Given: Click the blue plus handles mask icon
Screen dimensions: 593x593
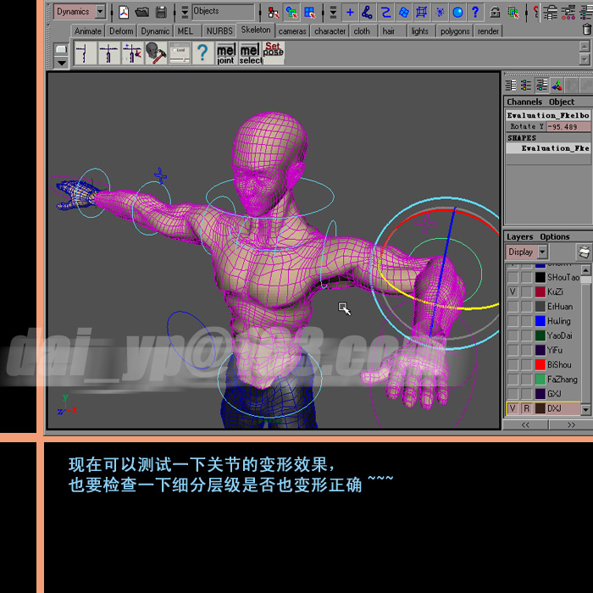Looking at the screenshot, I should 350,12.
